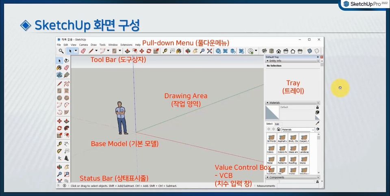
Task: Click the Default material name field
Action: click(297, 107)
